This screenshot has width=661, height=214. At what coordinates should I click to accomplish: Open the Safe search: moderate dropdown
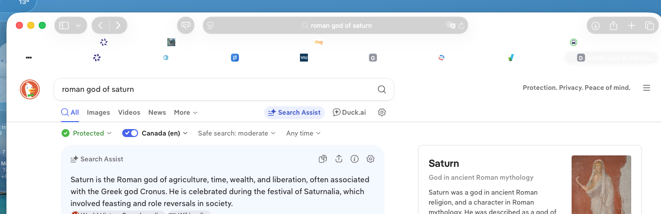236,133
